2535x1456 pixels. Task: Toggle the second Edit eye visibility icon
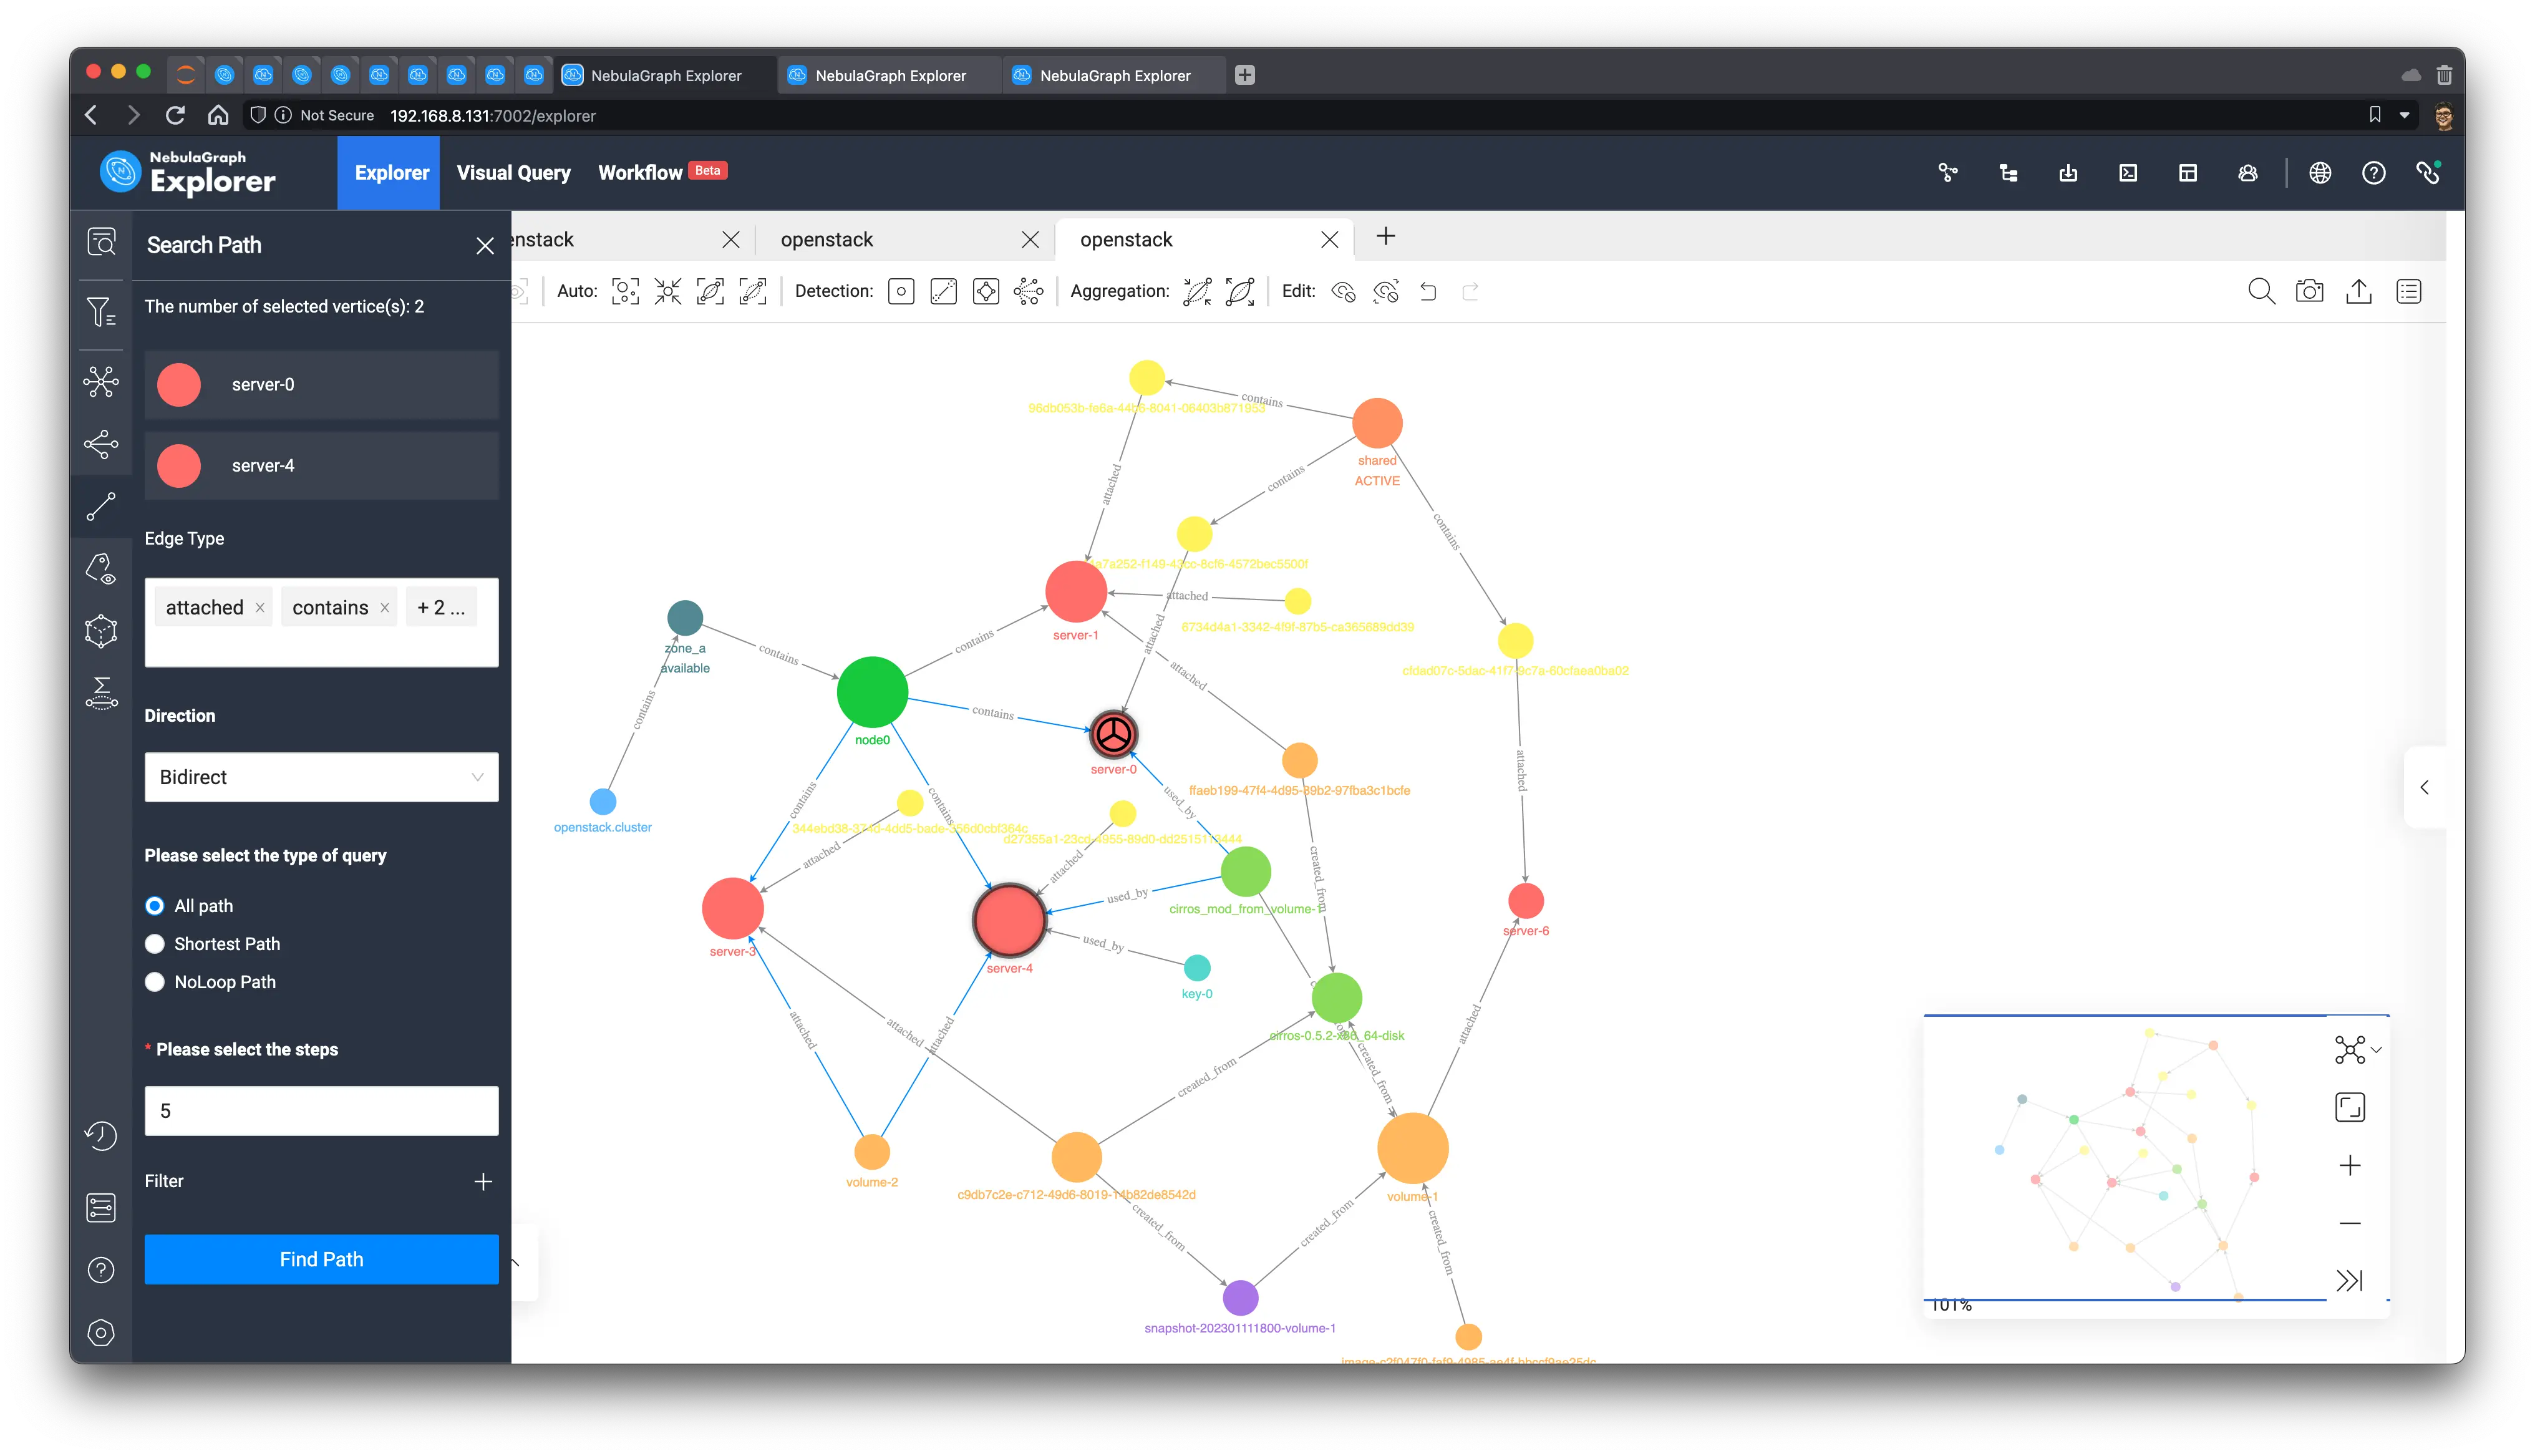[x=1385, y=291]
